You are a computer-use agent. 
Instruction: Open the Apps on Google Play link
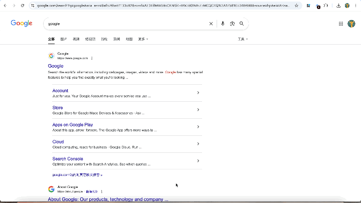(73, 125)
